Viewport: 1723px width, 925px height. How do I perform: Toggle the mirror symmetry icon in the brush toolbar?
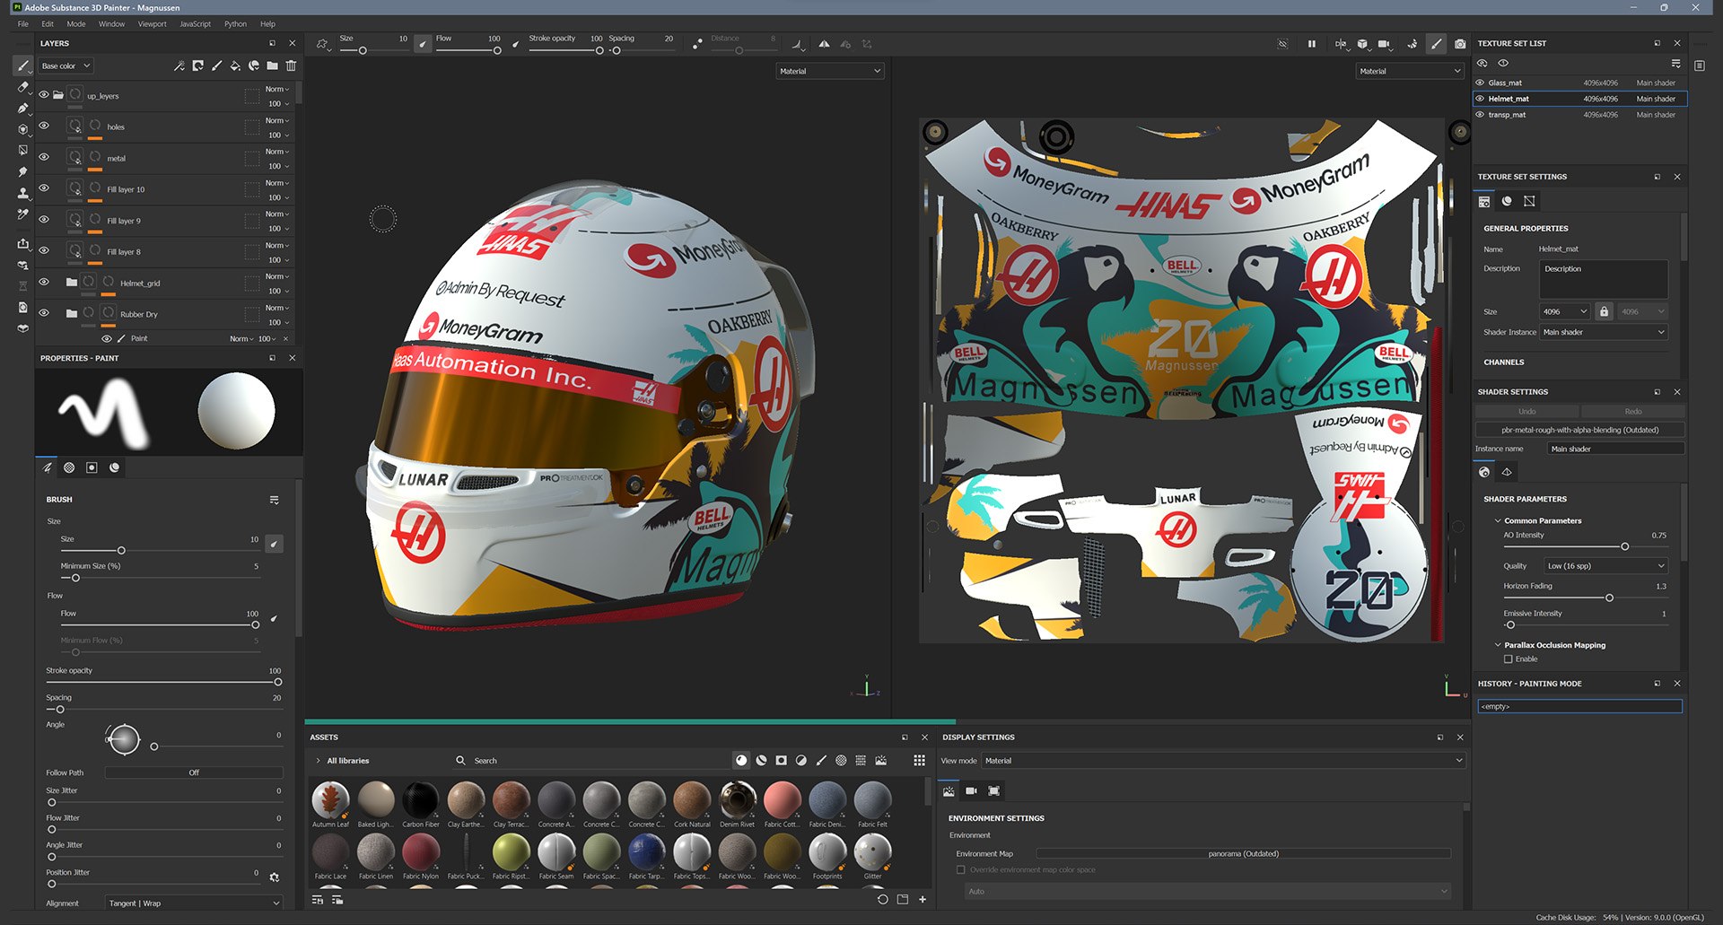(824, 43)
